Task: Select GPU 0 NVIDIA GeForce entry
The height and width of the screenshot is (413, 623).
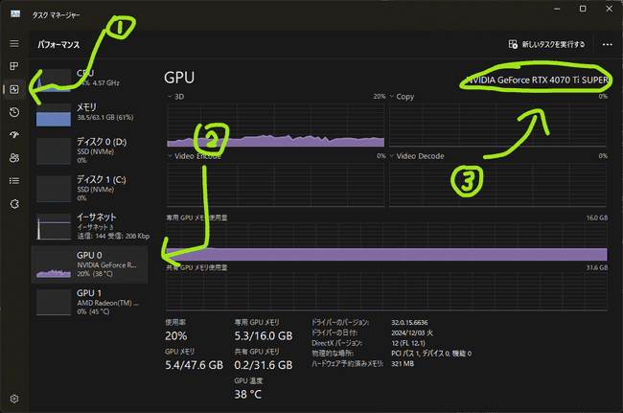Action: 89,264
